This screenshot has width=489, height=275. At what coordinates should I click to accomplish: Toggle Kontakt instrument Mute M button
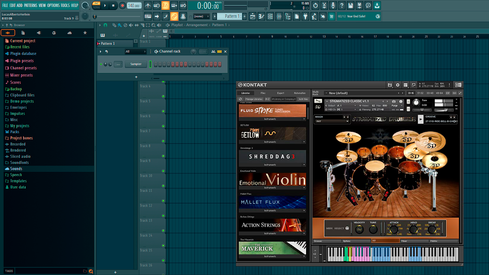408,109
